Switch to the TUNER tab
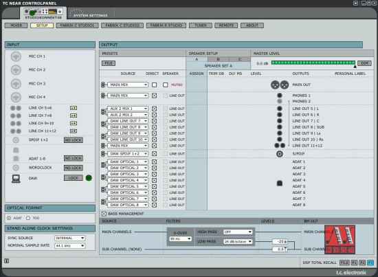The height and width of the screenshot is (277, 378). [201, 25]
